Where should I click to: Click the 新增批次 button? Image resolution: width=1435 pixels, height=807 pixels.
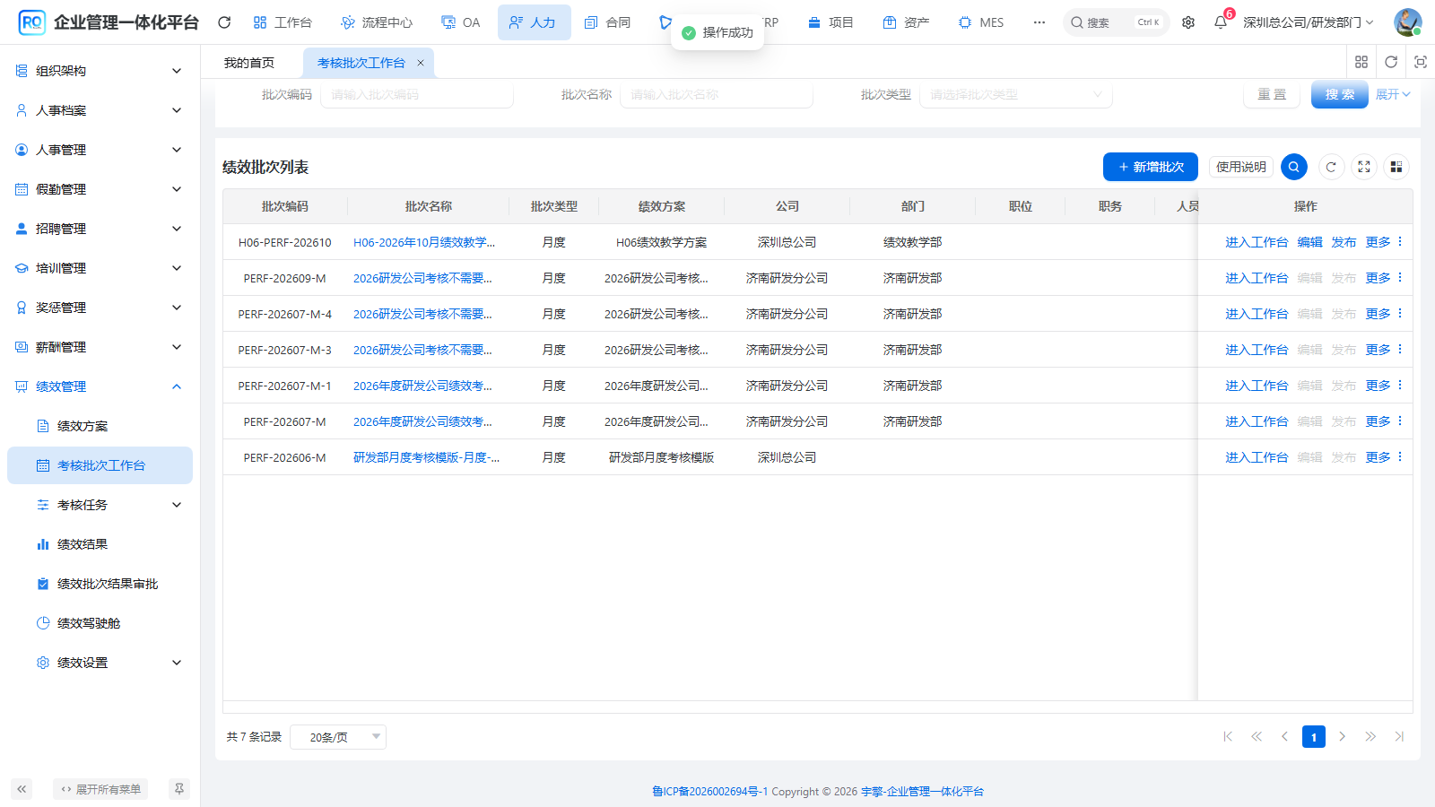coord(1151,167)
